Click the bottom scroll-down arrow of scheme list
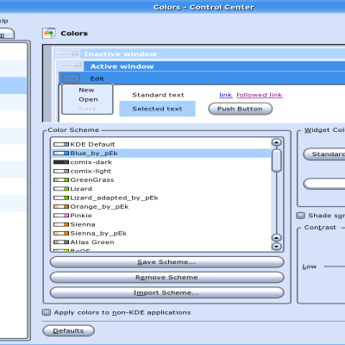Viewport: 345px width, 345px height. tap(277, 247)
